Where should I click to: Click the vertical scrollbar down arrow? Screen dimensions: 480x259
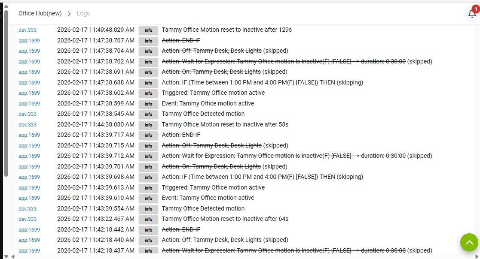[6, 256]
